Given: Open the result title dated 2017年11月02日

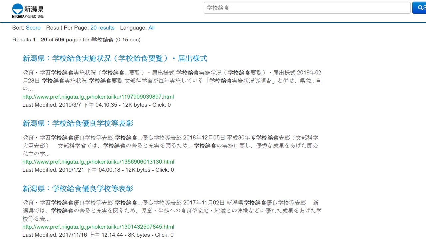Looking at the screenshot, I should click(x=78, y=189).
